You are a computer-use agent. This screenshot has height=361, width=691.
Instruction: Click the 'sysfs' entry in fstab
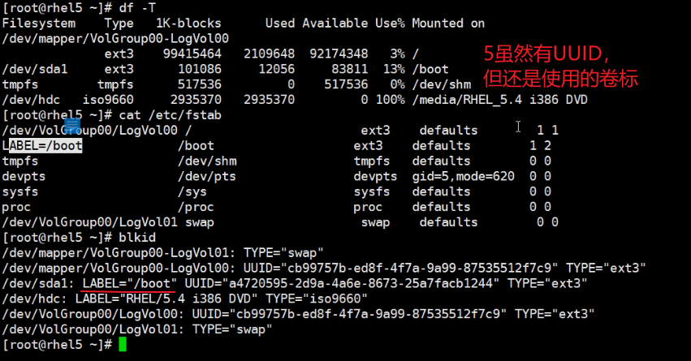click(20, 191)
